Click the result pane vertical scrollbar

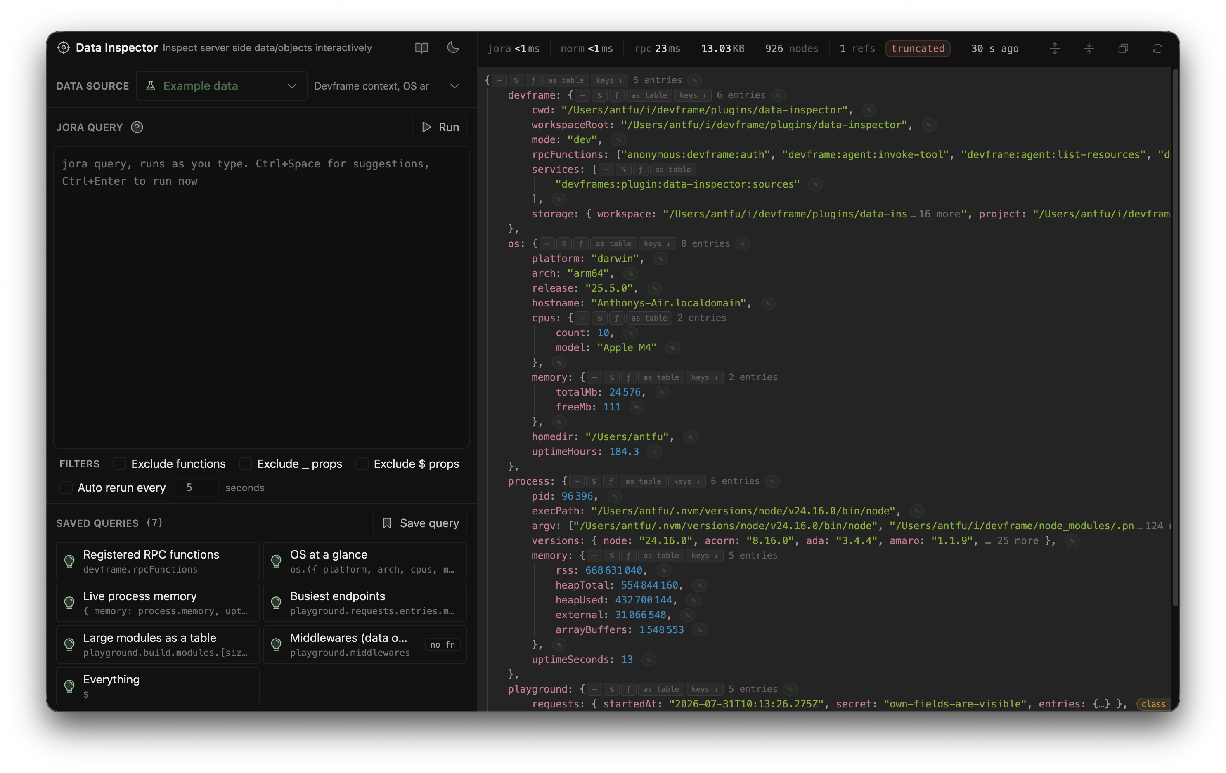[x=1176, y=338]
